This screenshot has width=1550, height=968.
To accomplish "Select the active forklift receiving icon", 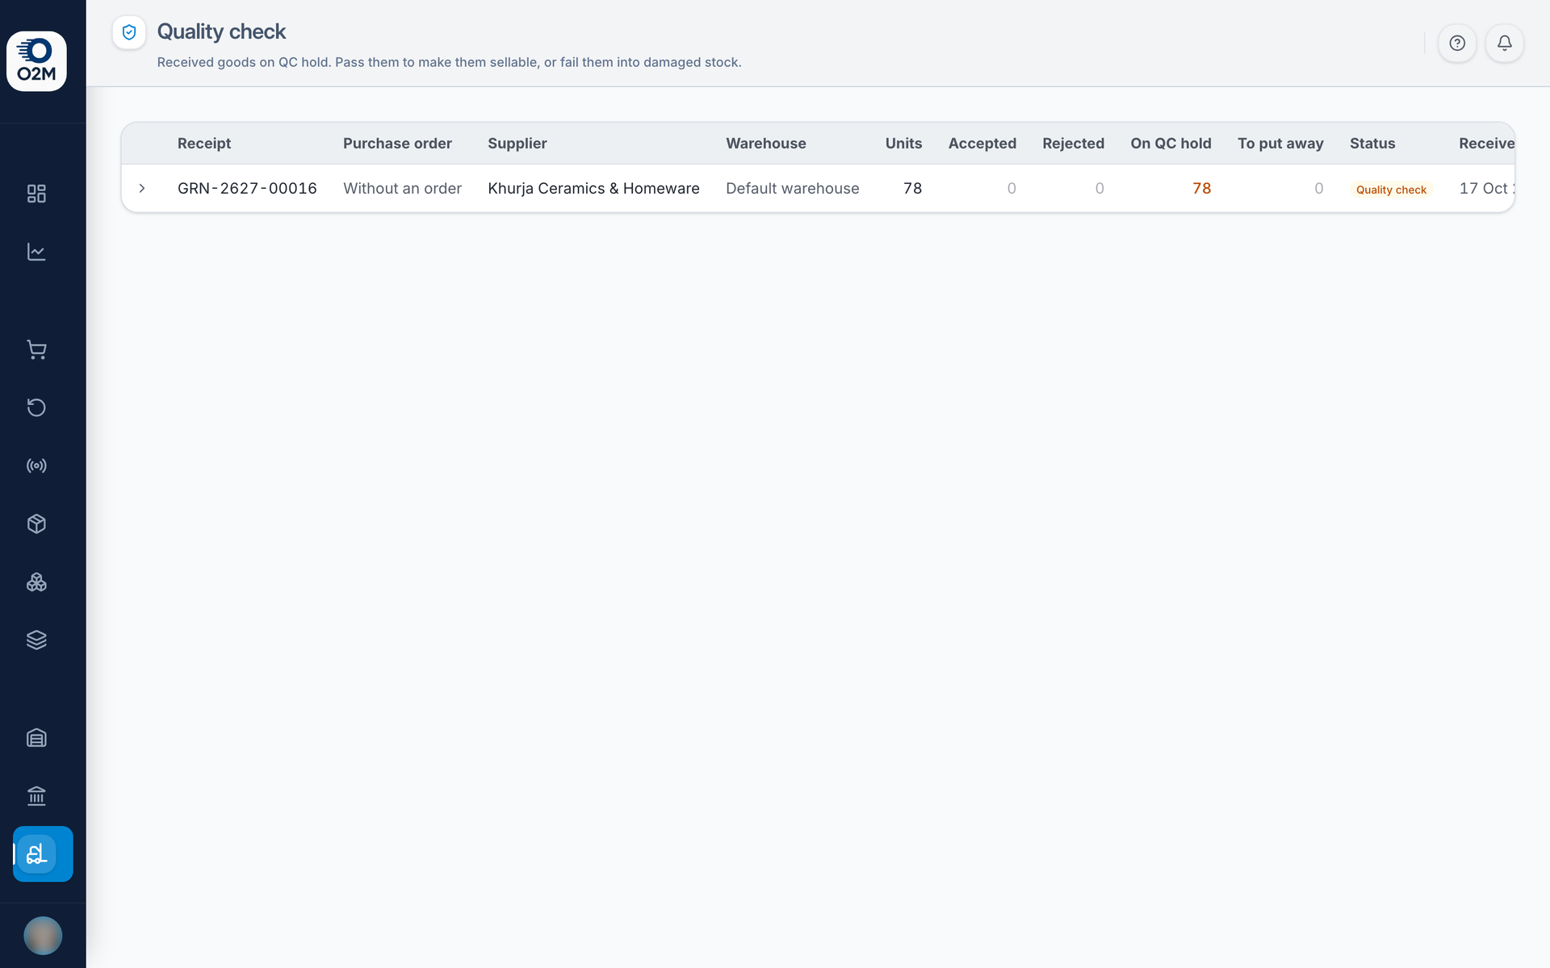I will (43, 853).
